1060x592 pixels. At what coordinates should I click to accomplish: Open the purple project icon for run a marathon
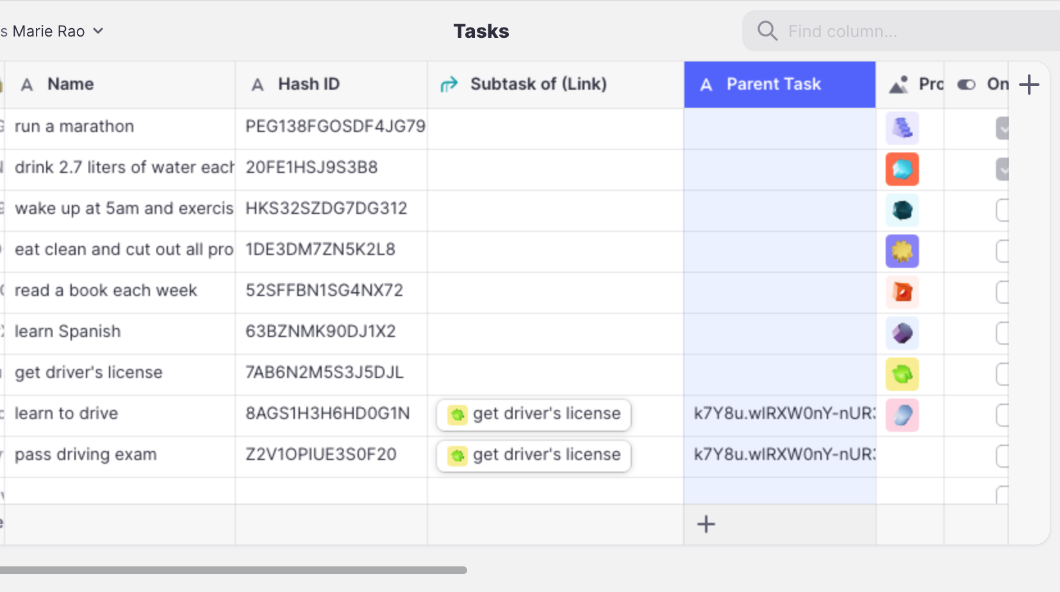coord(902,127)
